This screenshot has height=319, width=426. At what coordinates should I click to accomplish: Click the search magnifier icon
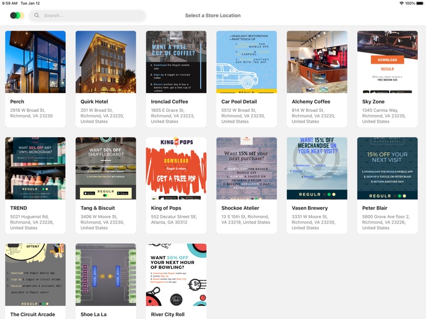click(x=37, y=15)
